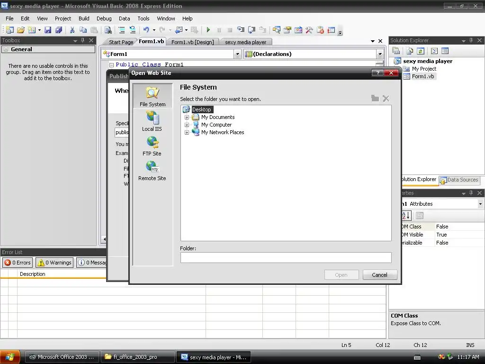Click the Cancel button in Open Web Site
485x364 pixels.
[x=379, y=275]
